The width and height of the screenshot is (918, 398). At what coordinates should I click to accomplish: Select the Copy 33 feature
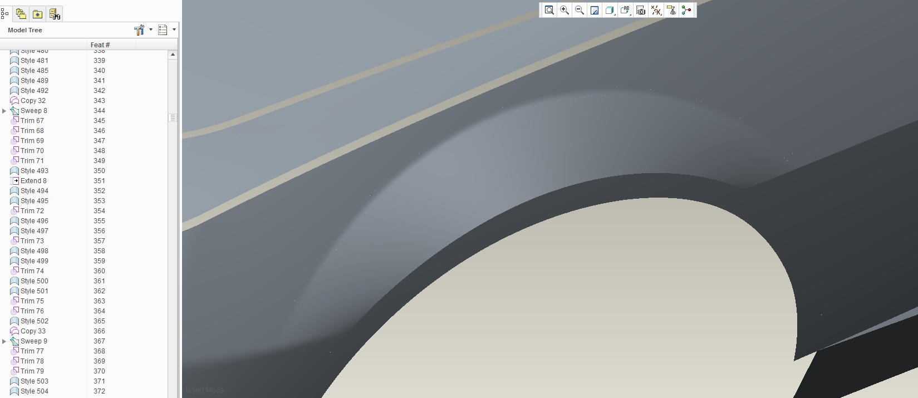pyautogui.click(x=33, y=331)
